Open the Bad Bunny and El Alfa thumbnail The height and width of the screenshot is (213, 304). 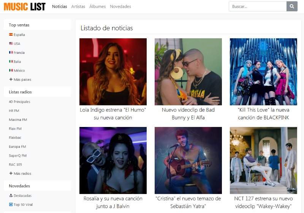188,72
